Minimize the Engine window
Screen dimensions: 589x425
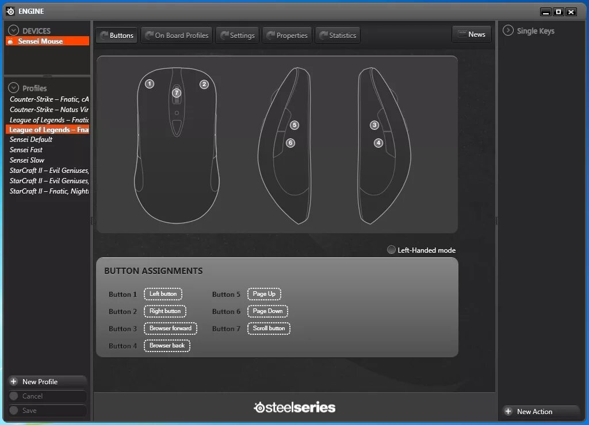546,11
